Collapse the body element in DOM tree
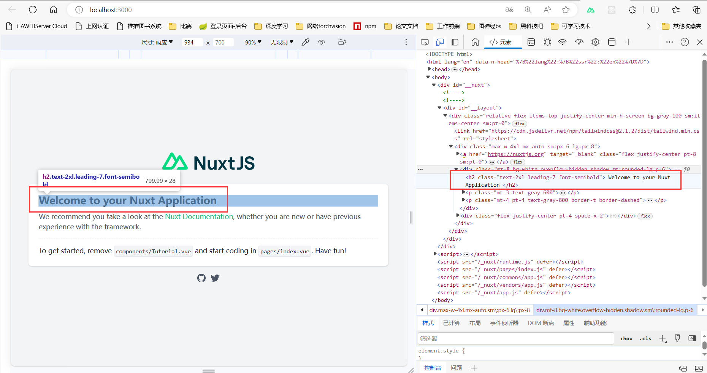The image size is (707, 373). [428, 77]
